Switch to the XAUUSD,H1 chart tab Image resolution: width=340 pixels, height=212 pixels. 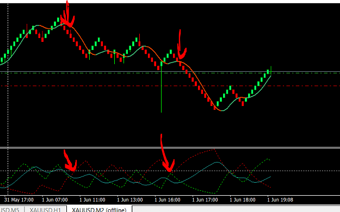click(46, 209)
